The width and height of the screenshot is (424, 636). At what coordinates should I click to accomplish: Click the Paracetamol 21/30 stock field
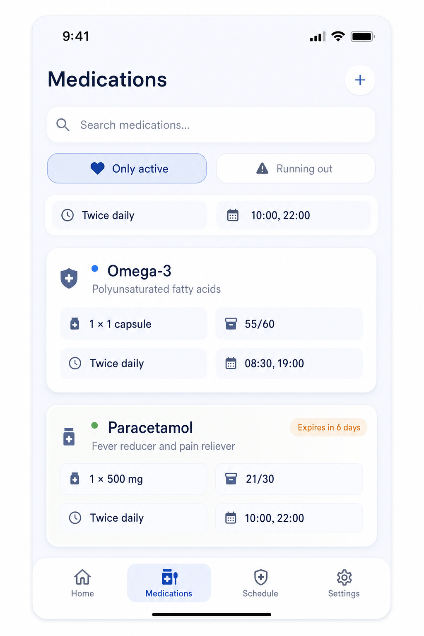(289, 479)
